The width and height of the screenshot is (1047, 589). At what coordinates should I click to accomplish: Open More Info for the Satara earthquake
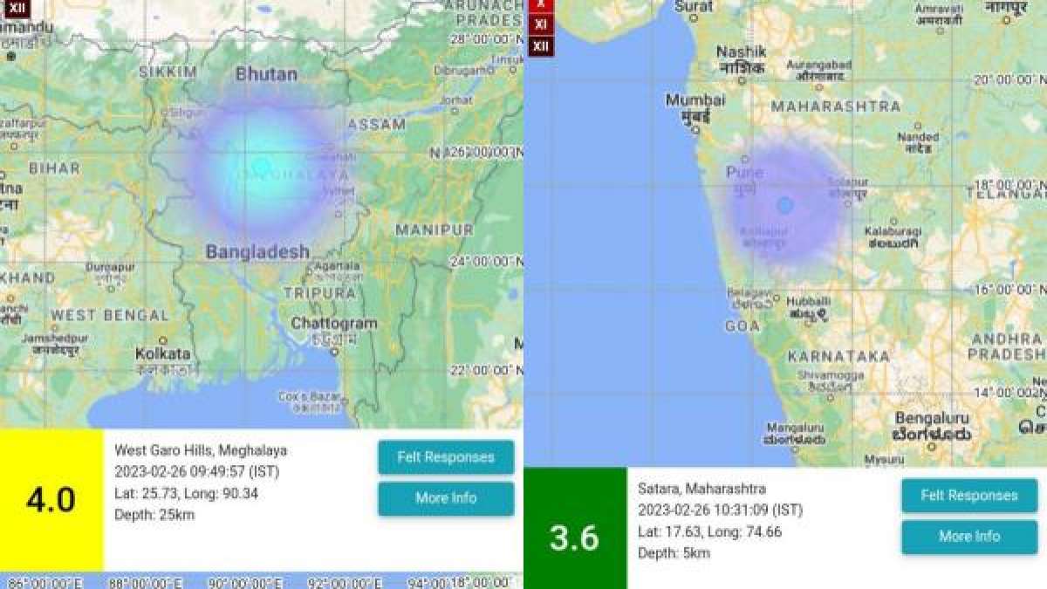coord(969,537)
